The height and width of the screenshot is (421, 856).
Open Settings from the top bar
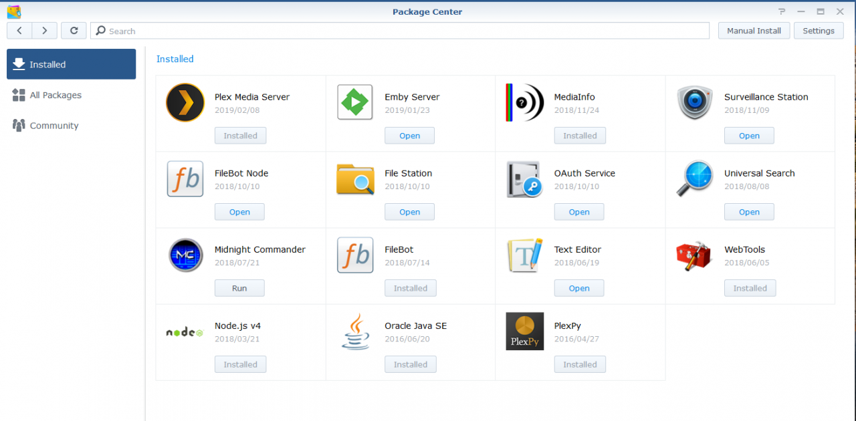(819, 30)
